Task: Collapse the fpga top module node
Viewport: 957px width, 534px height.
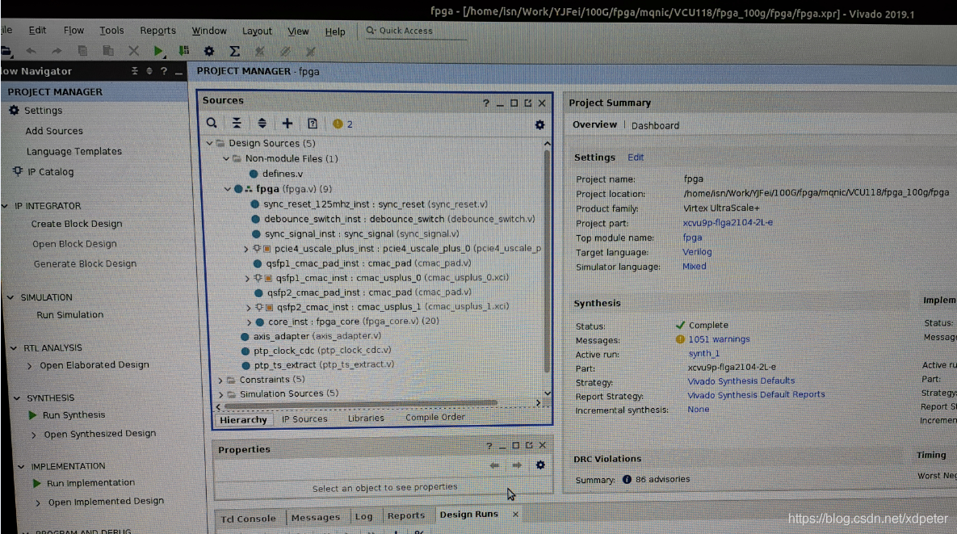Action: coord(227,189)
